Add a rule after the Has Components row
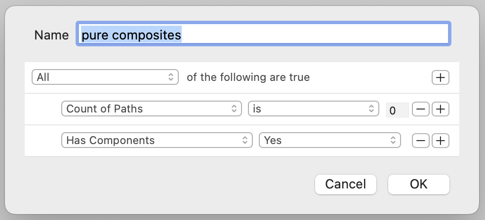The image size is (485, 220). (440, 141)
